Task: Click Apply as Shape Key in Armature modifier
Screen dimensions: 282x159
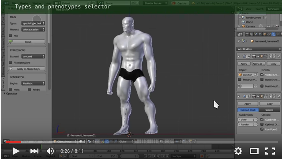Action: coord(259,64)
